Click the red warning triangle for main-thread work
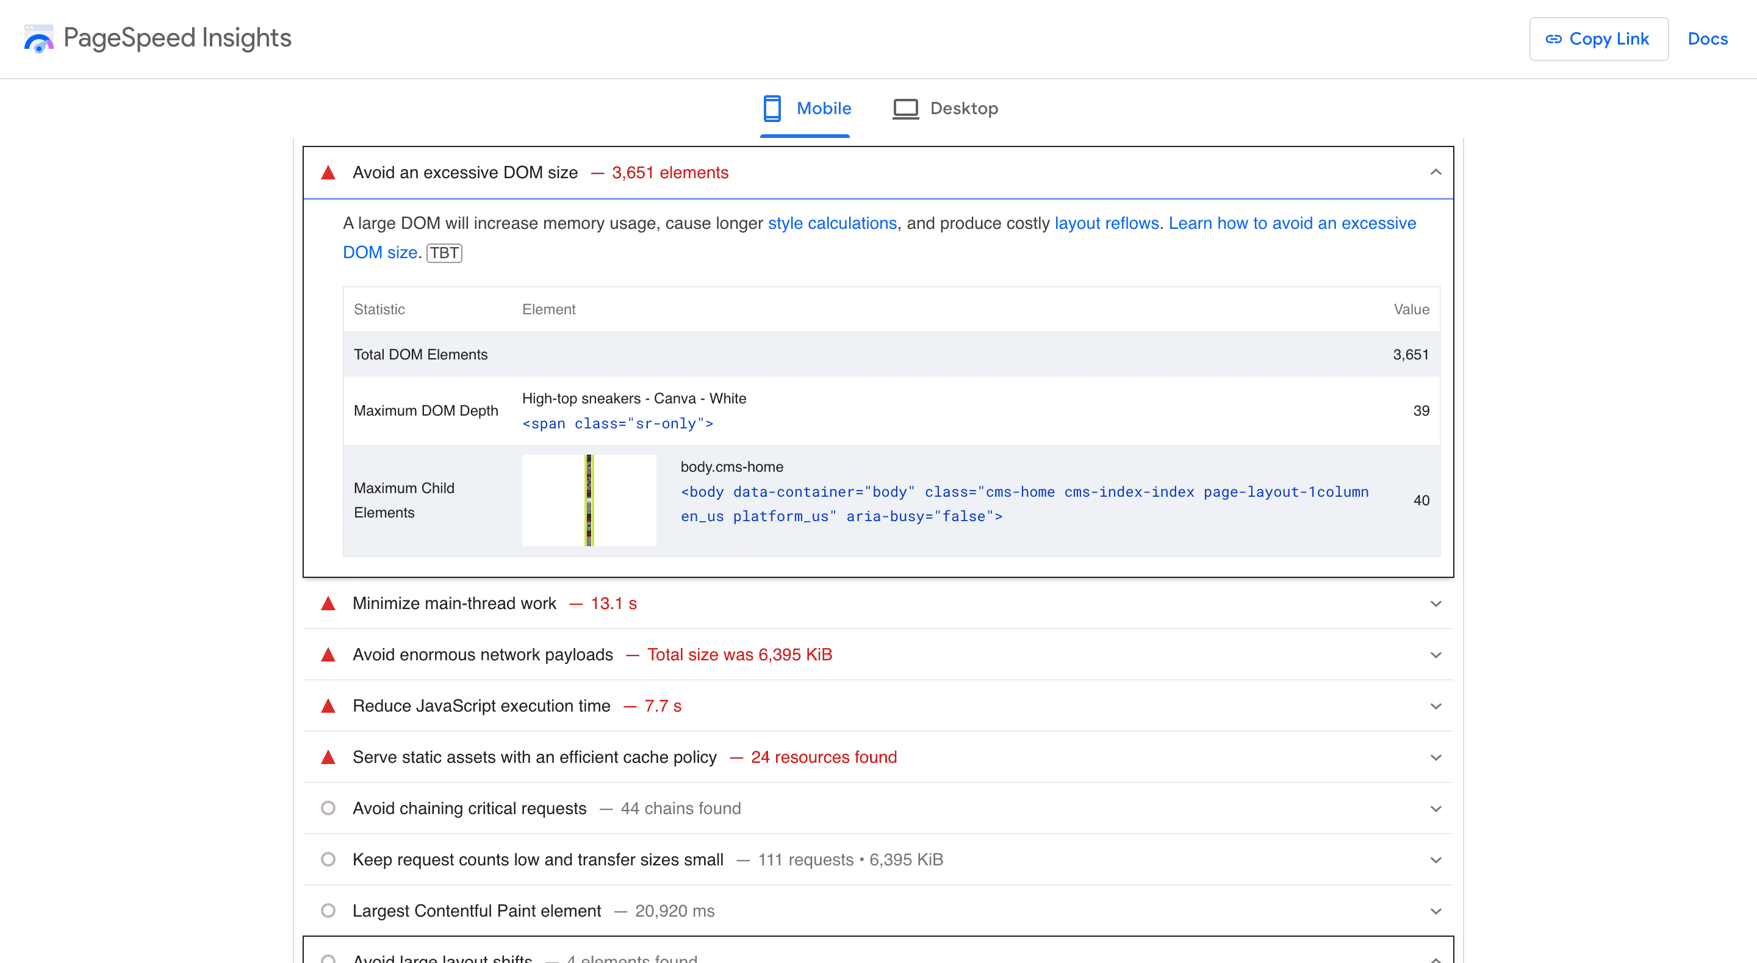The image size is (1757, 963). pos(329,602)
